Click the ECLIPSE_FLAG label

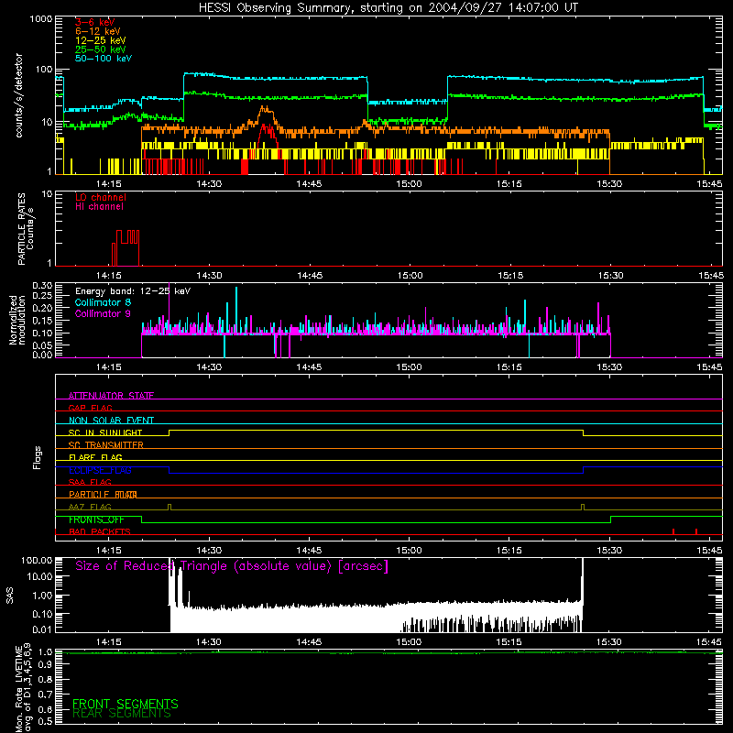tap(100, 470)
